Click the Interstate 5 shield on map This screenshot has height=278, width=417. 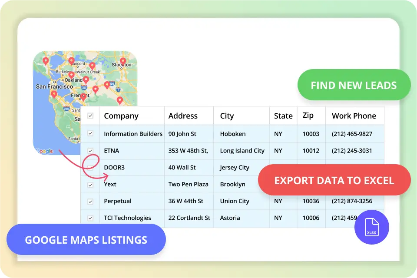point(118,90)
